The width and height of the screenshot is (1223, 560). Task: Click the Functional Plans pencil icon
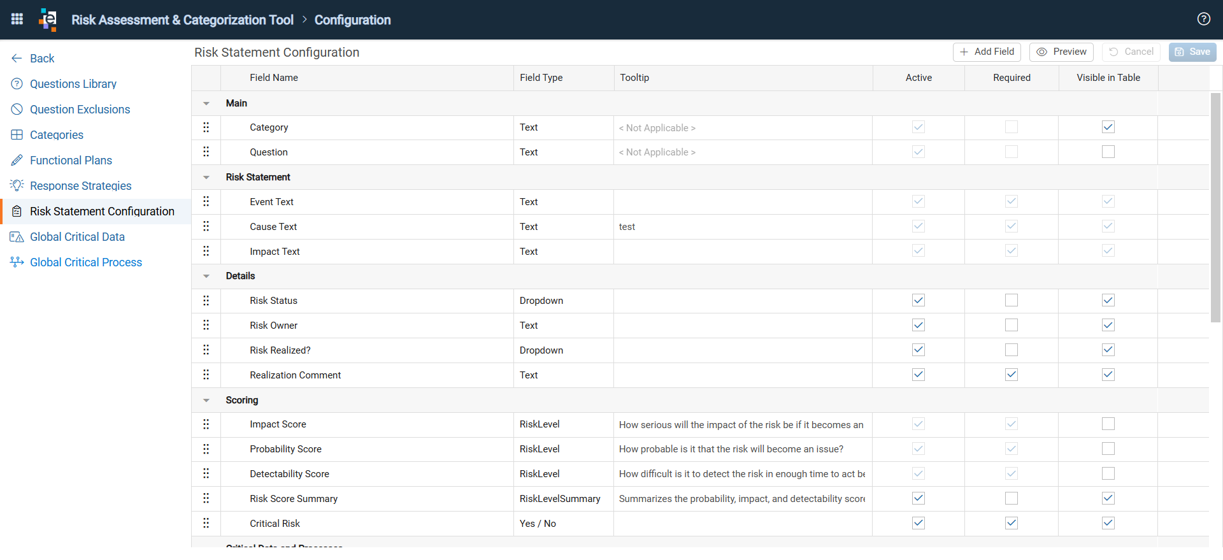tap(17, 161)
